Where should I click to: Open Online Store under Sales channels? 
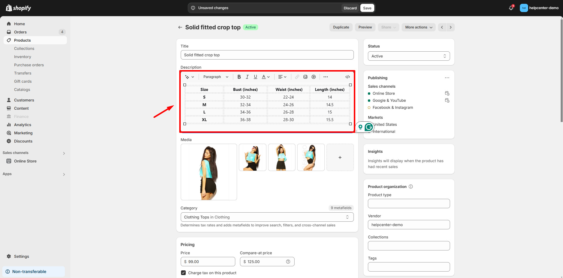click(25, 161)
